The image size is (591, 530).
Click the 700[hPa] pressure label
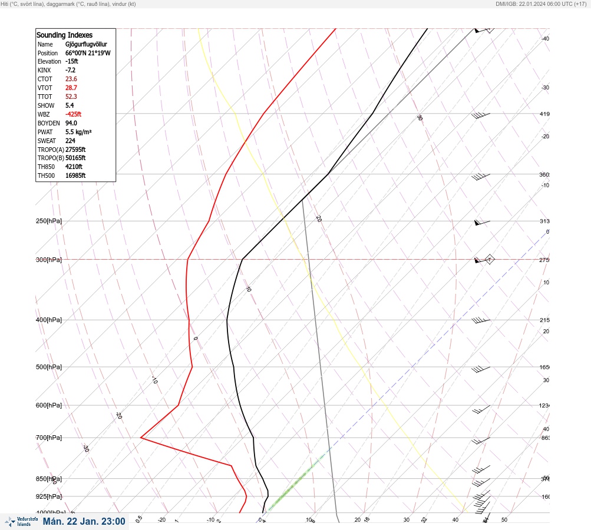coord(49,438)
